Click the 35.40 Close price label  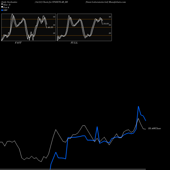coord(154,129)
